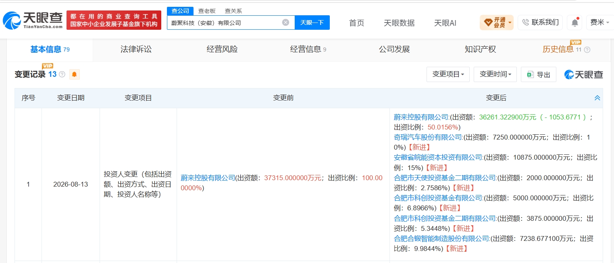Open 安徽省皖能资本投资有限公司 link
This screenshot has width=614, height=263.
click(x=438, y=157)
